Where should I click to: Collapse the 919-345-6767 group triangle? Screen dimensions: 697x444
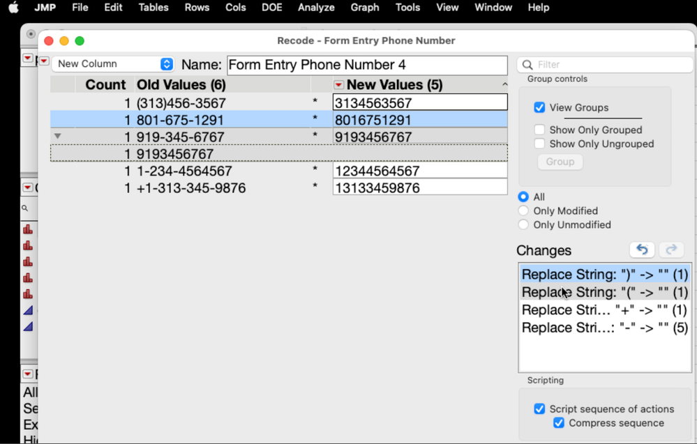tap(58, 137)
